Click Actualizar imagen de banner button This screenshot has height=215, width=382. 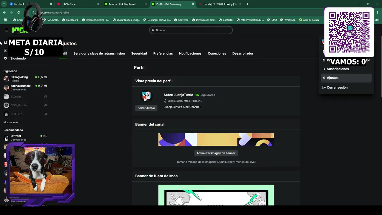(216, 153)
